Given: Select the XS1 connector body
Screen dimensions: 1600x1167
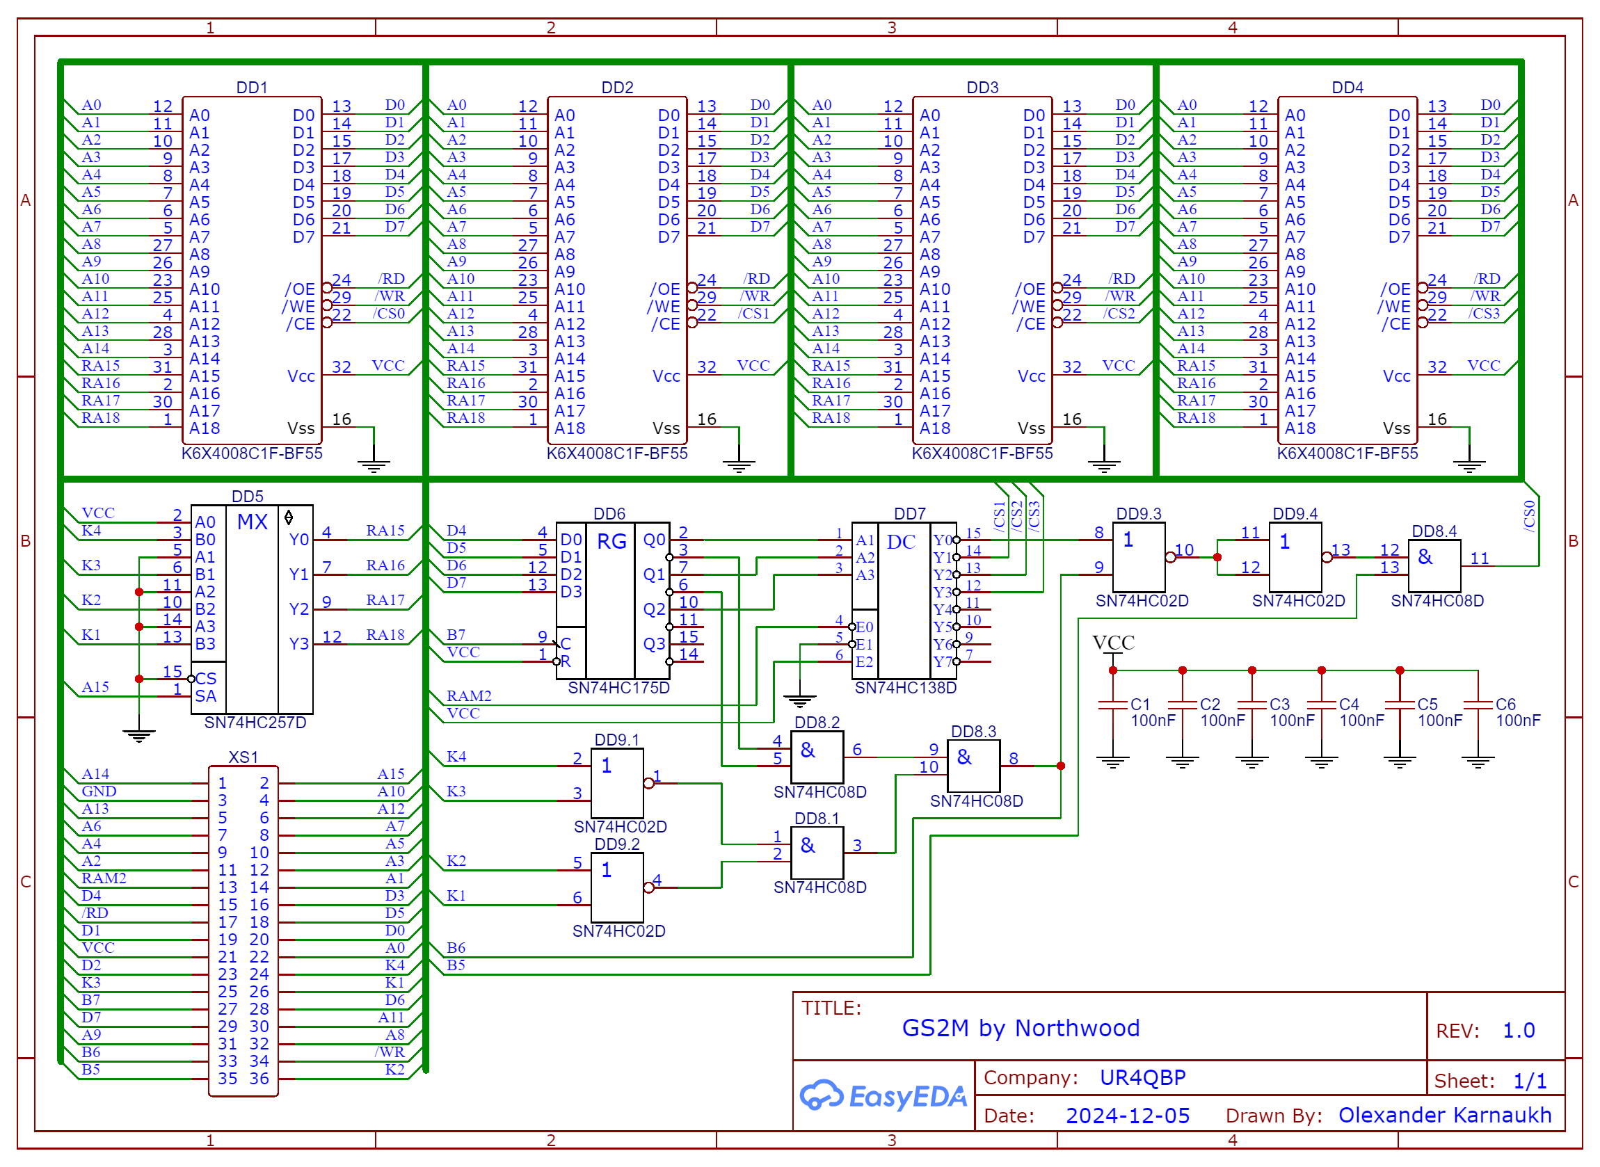Looking at the screenshot, I should coord(243,931).
